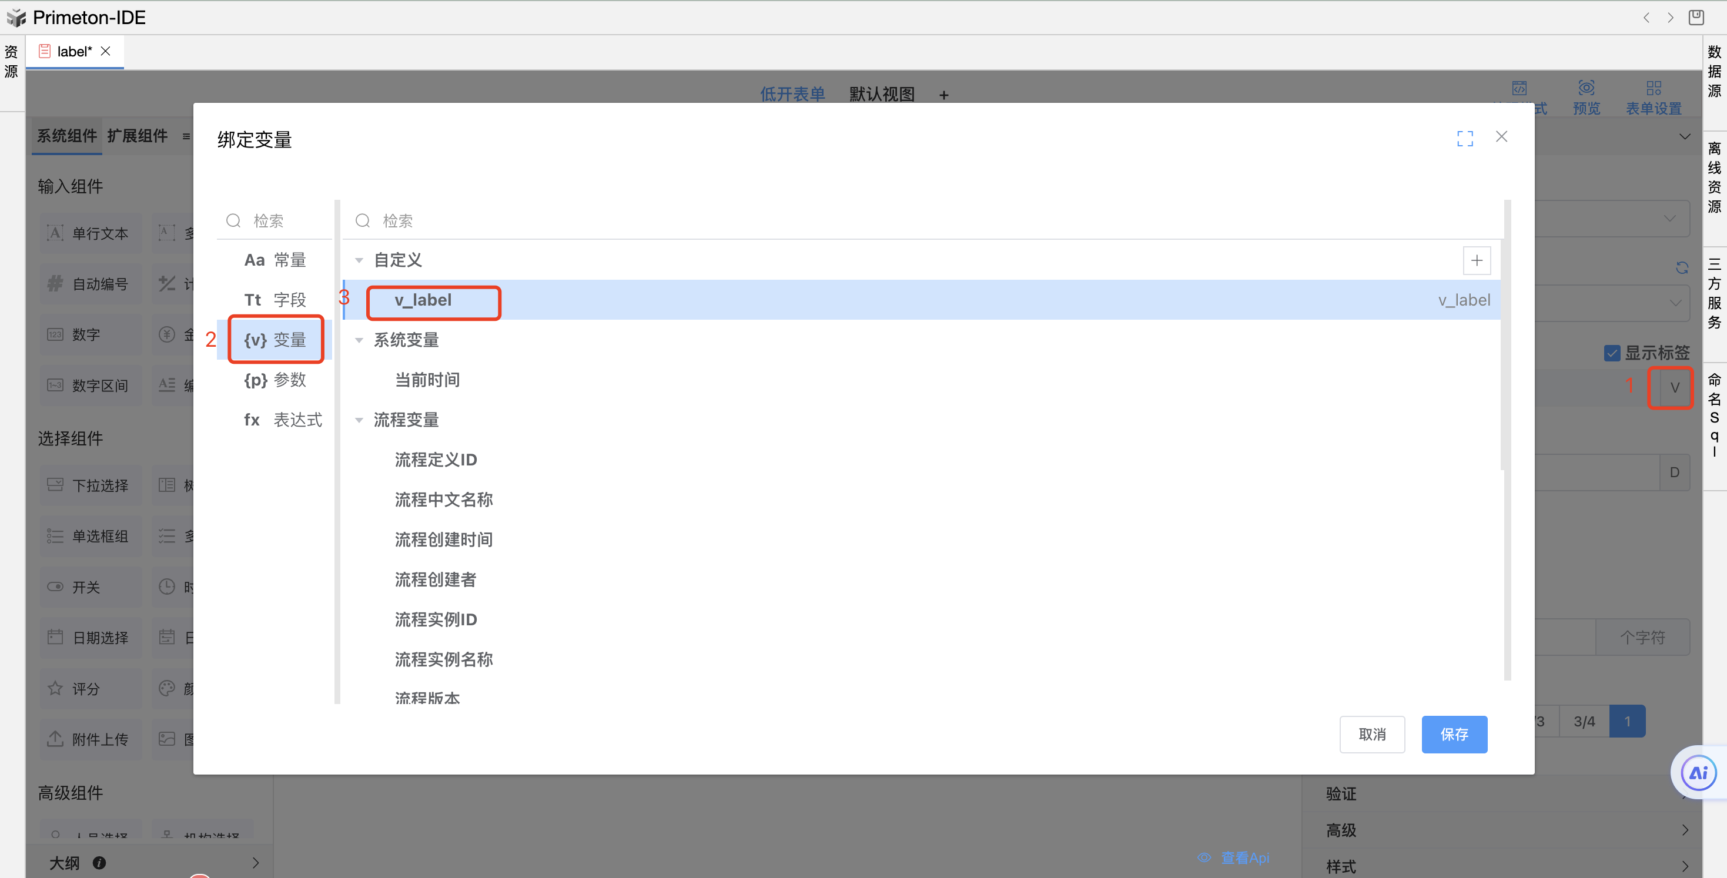Click save icon in title bar

(1696, 18)
